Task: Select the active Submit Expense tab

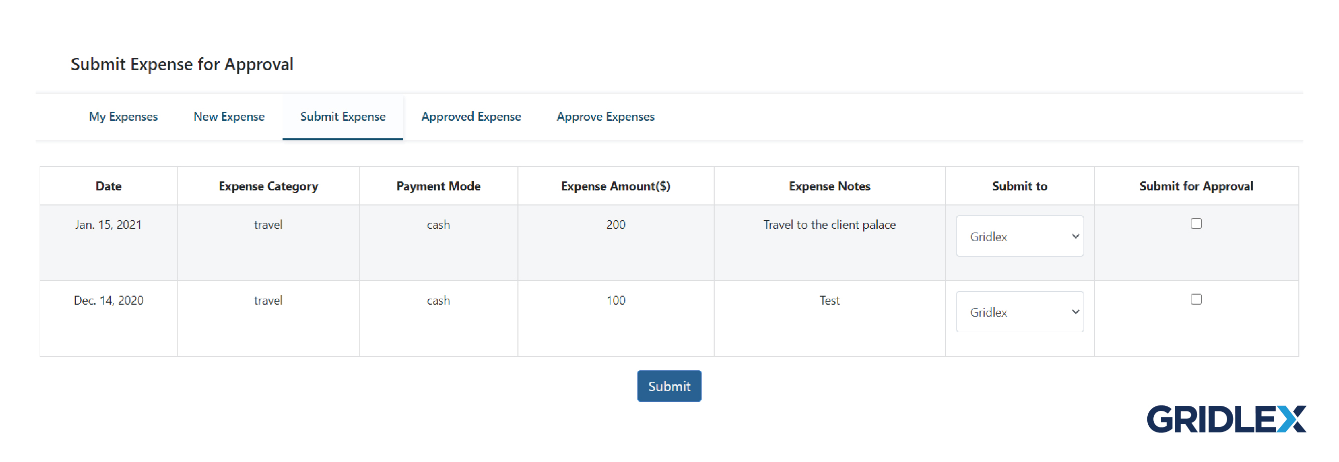Action: 343,117
